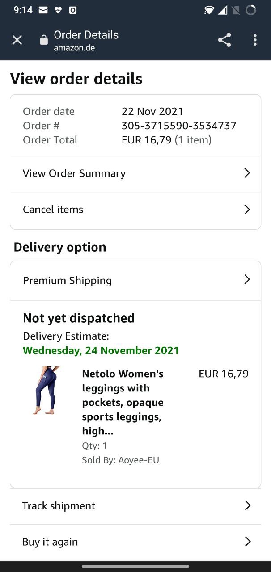
Task: Tap the bottom navigation gesture bar
Action: 135,566
